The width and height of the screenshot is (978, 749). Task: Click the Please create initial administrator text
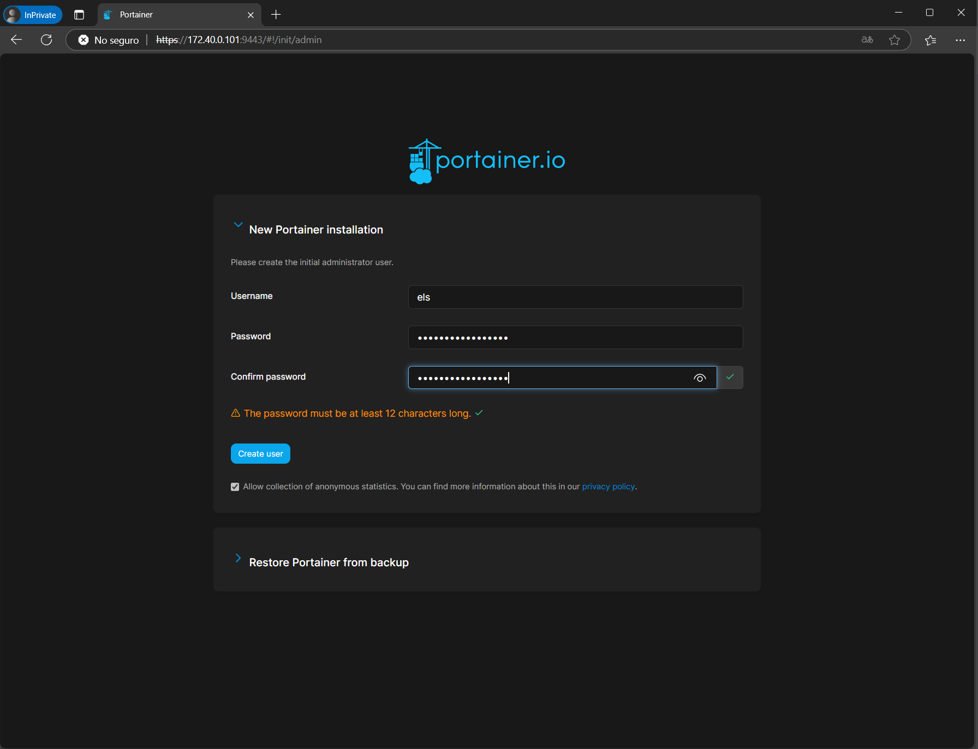(312, 262)
